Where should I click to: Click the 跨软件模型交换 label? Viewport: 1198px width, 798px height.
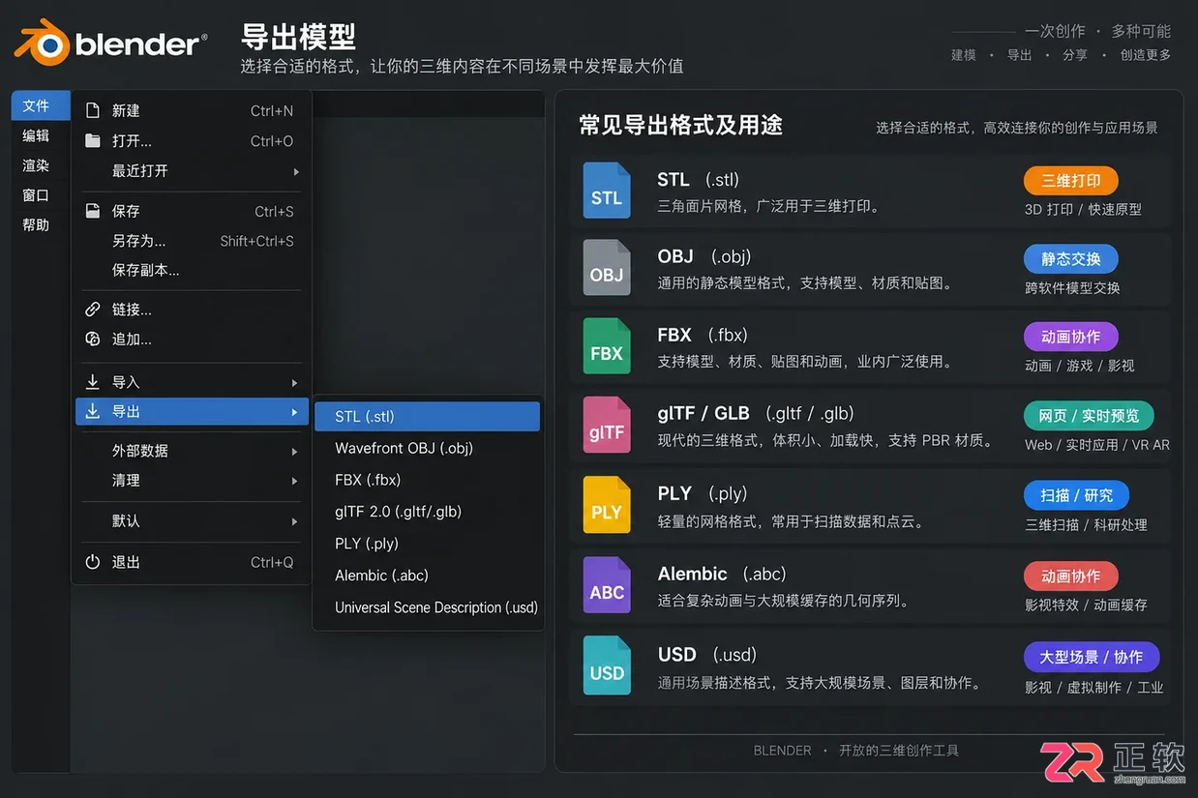pyautogui.click(x=1072, y=287)
